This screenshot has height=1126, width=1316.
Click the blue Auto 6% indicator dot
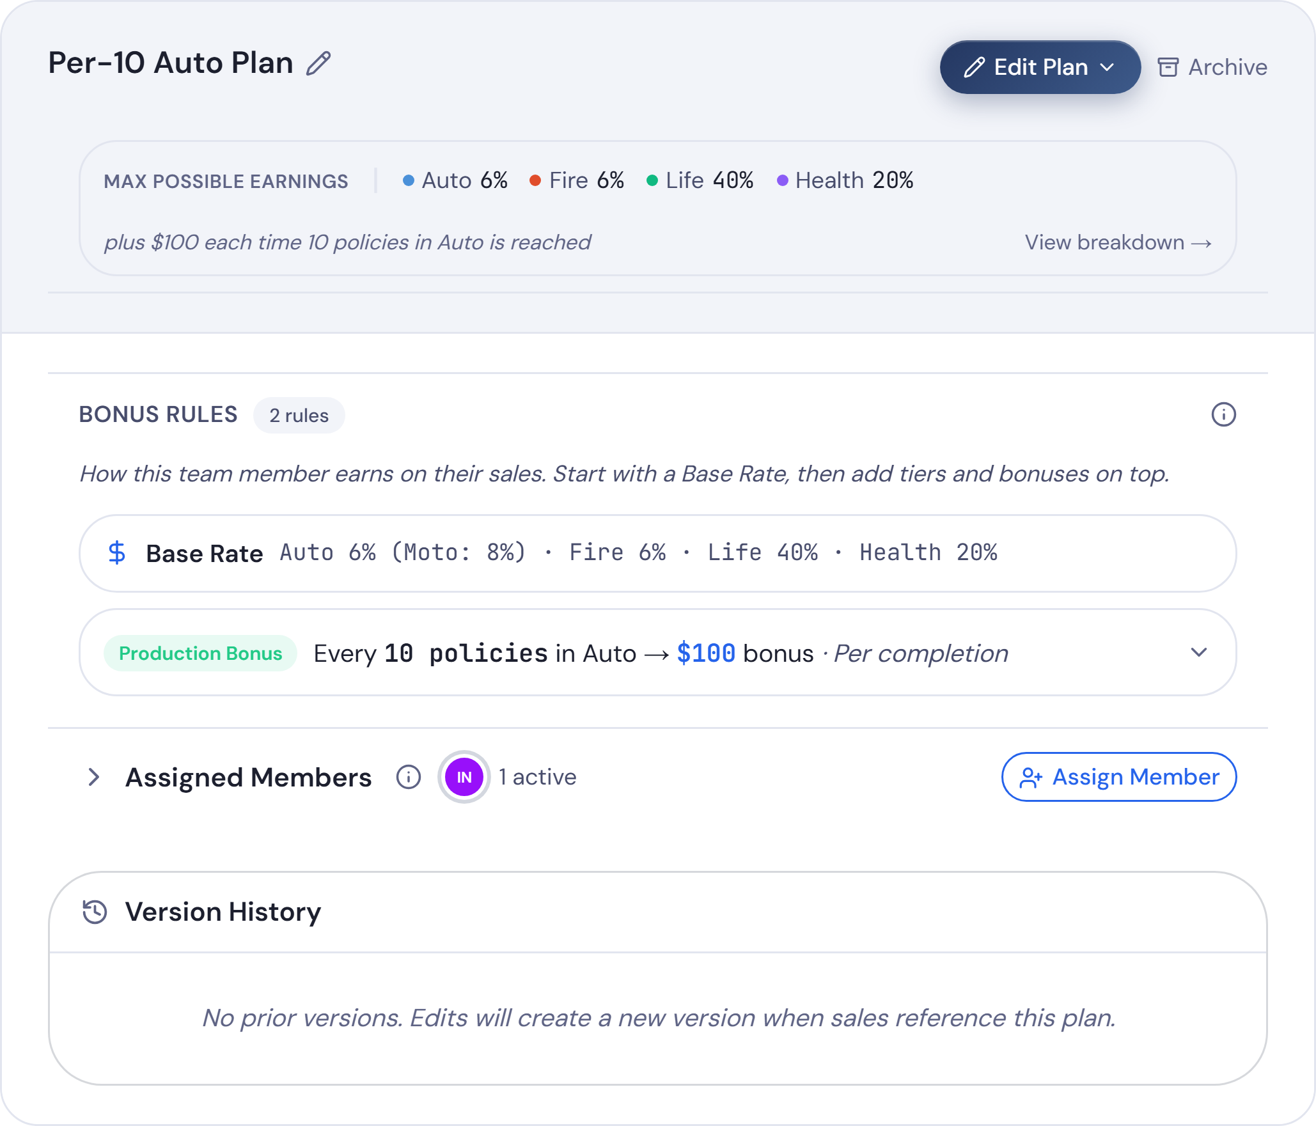(408, 181)
